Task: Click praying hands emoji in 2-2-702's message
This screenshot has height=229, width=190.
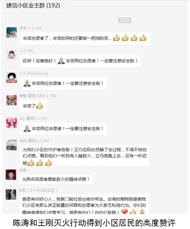Action: pyautogui.click(x=61, y=61)
